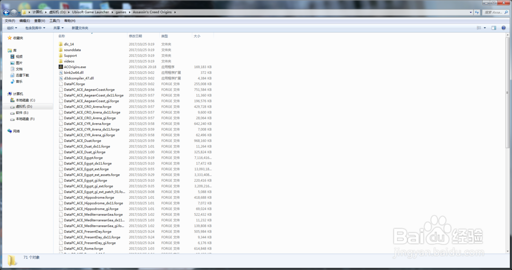Click the search magnifier icon
This screenshot has width=512, height=270.
[506, 12]
